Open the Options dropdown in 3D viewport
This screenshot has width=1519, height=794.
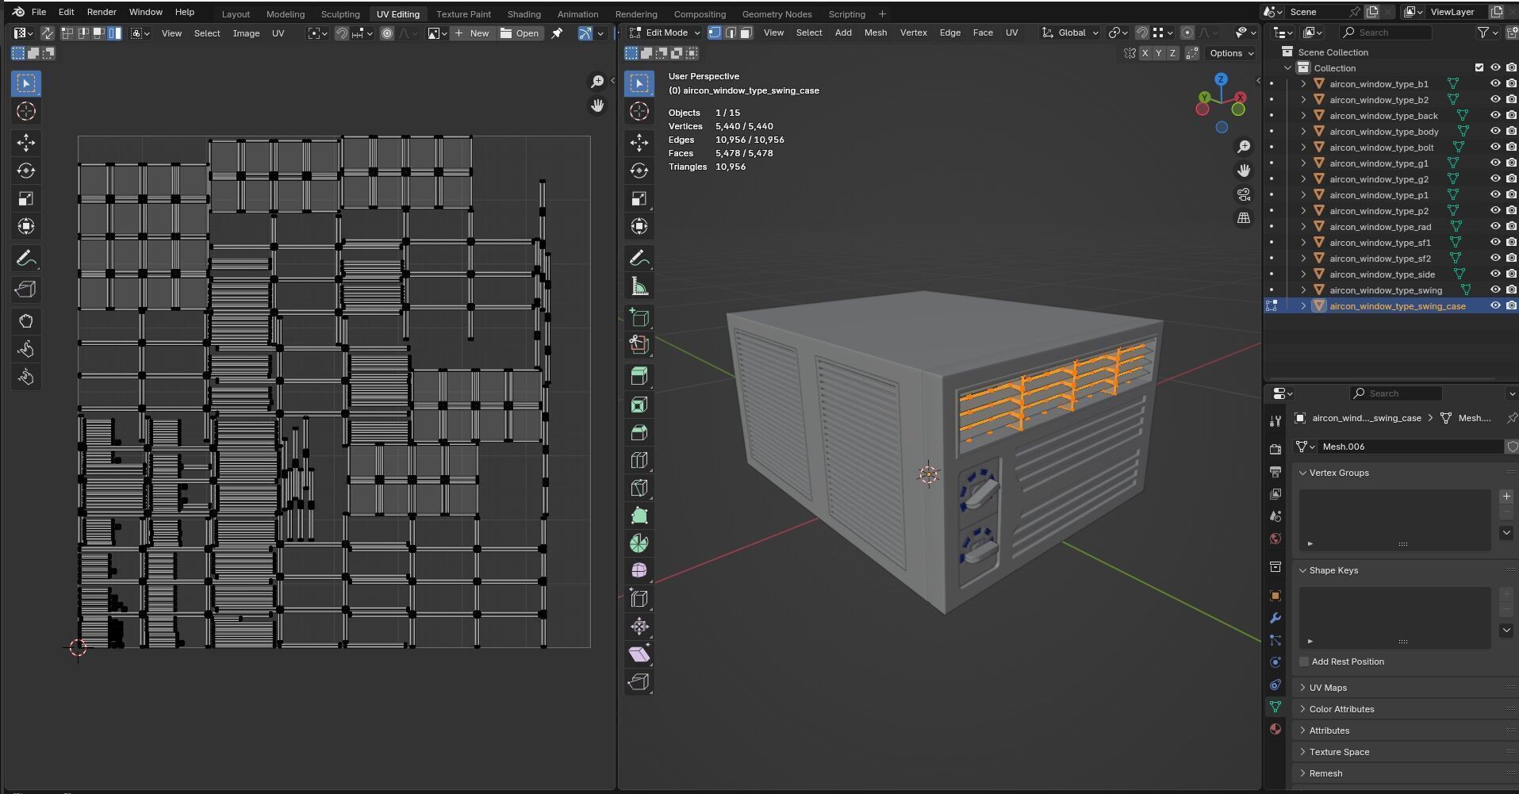pos(1232,53)
